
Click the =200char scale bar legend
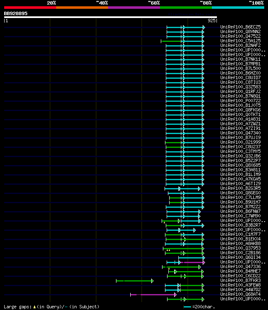tap(199, 307)
